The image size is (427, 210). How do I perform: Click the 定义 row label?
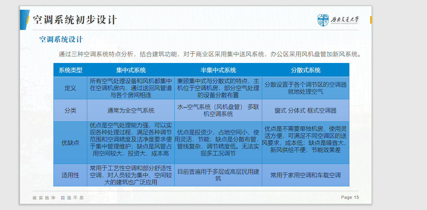pyautogui.click(x=70, y=88)
